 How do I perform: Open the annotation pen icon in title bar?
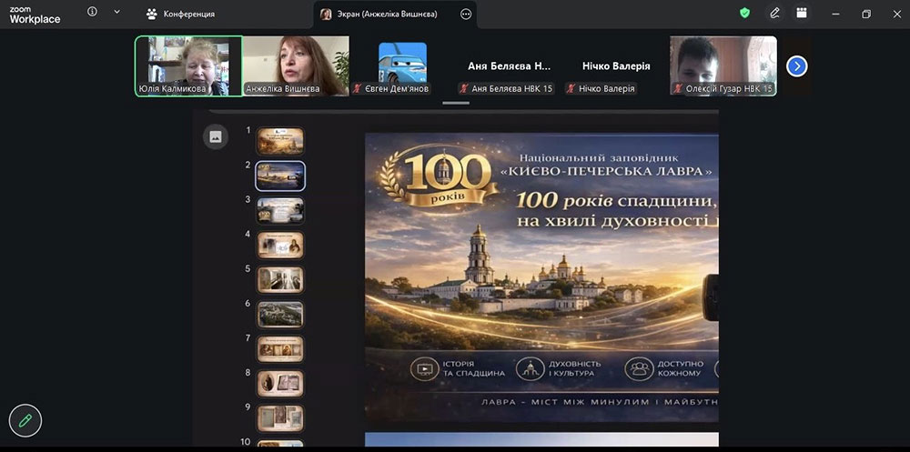click(x=774, y=14)
